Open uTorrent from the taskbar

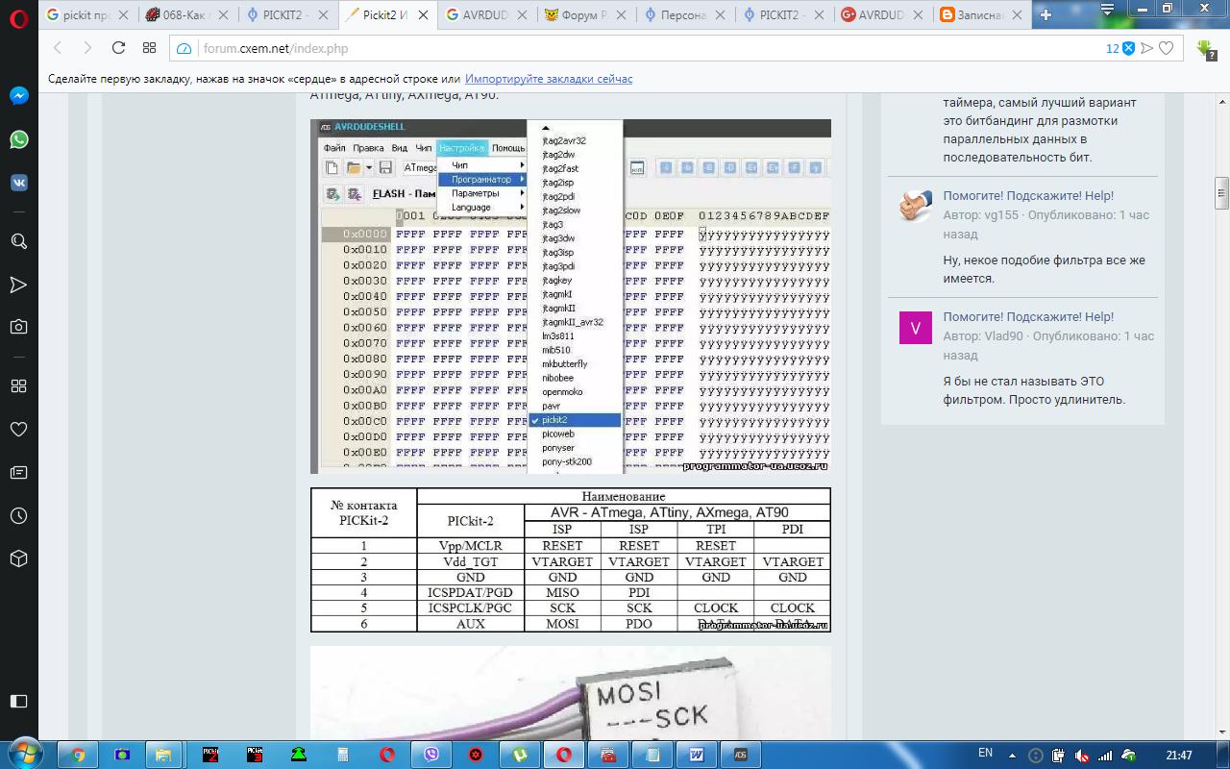(x=520, y=755)
